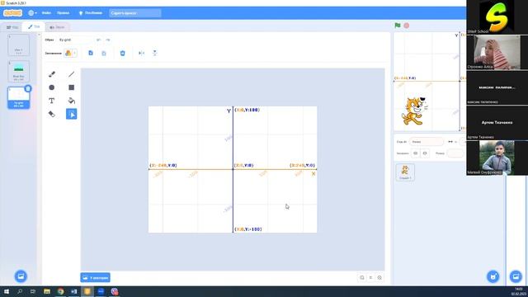This screenshot has width=528, height=297.
Task: Click the Shleif School video tile
Action: (497, 16)
